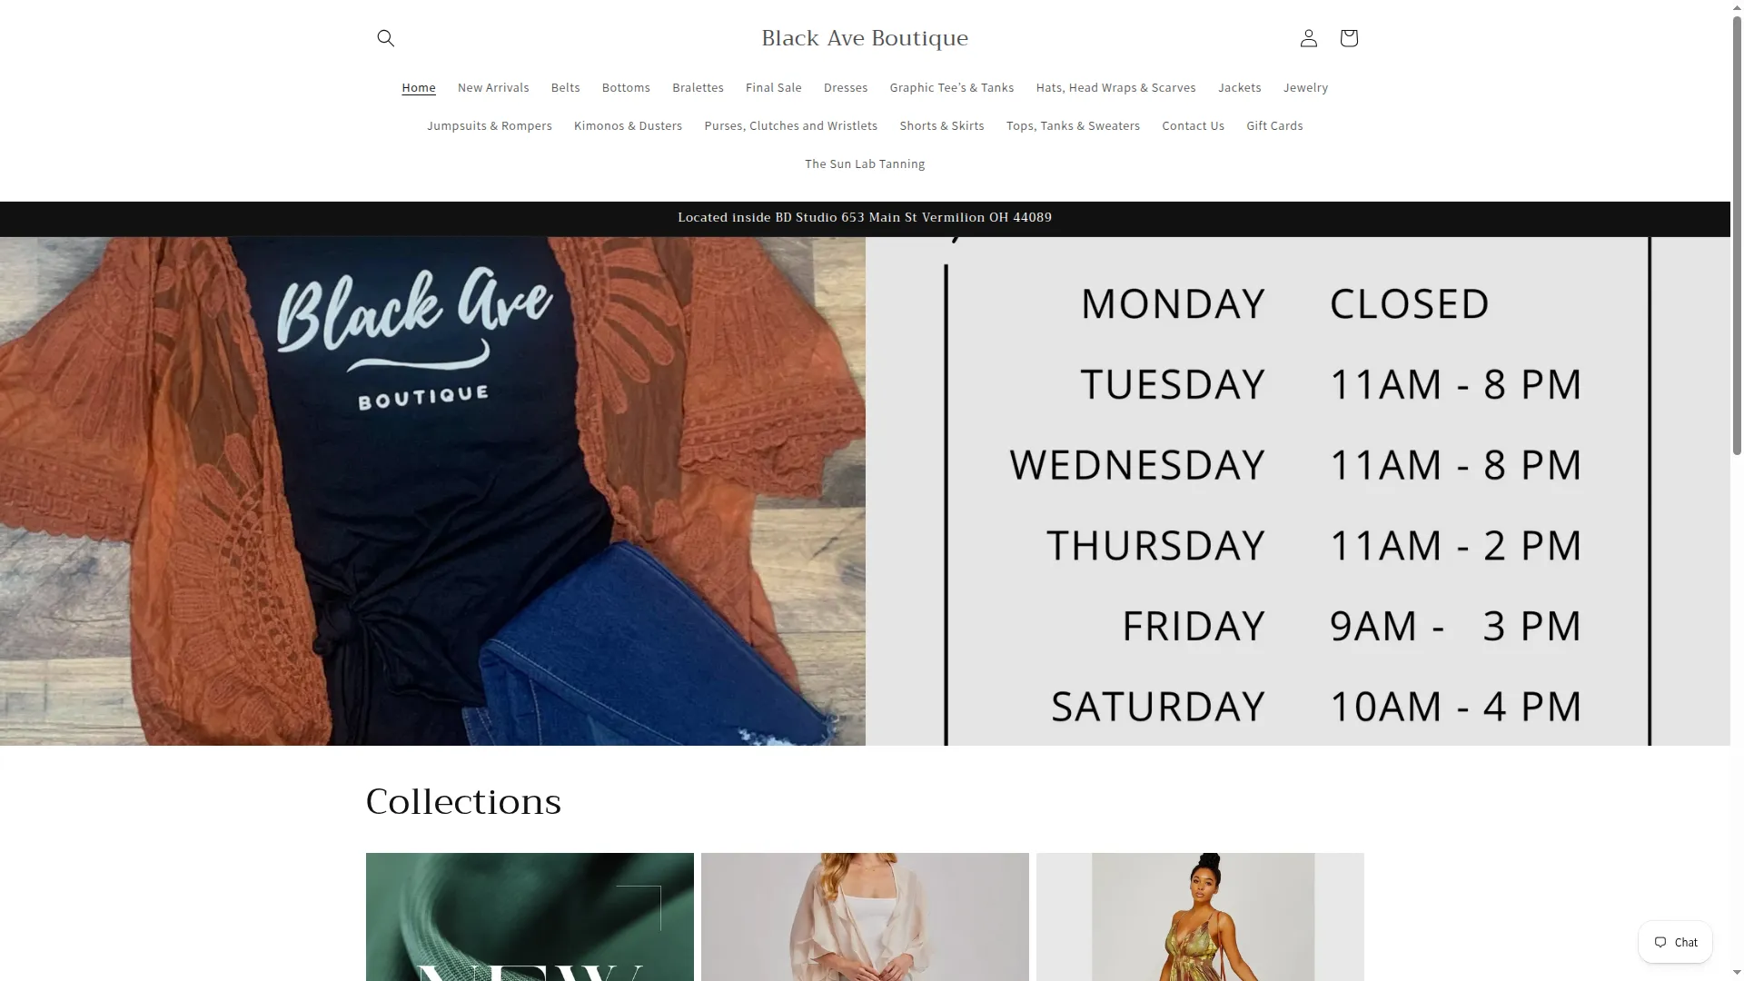
Task: Open the Dresses category
Action: (846, 87)
